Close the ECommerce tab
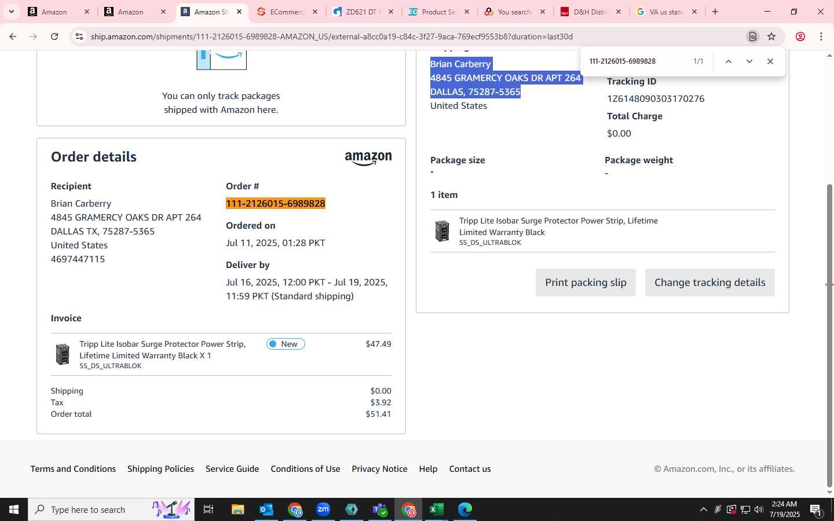Screen dimensions: 834x521 coord(315,12)
